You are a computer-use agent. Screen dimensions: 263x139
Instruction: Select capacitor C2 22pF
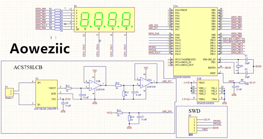tap(246, 73)
